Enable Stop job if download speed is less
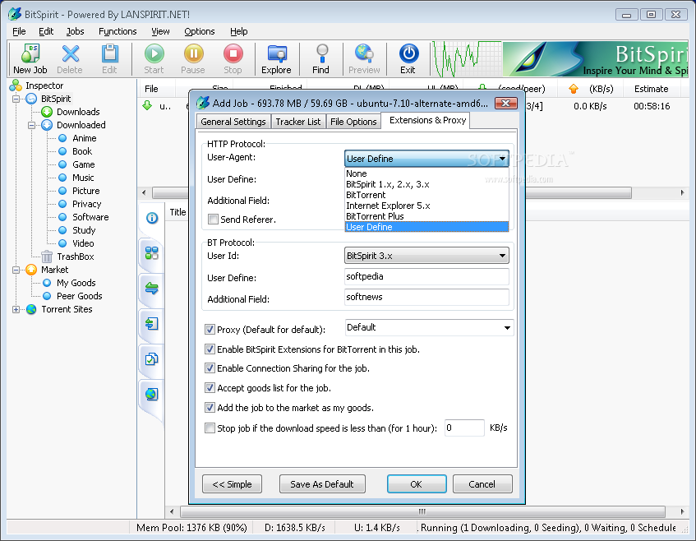This screenshot has height=541, width=696. 210,428
